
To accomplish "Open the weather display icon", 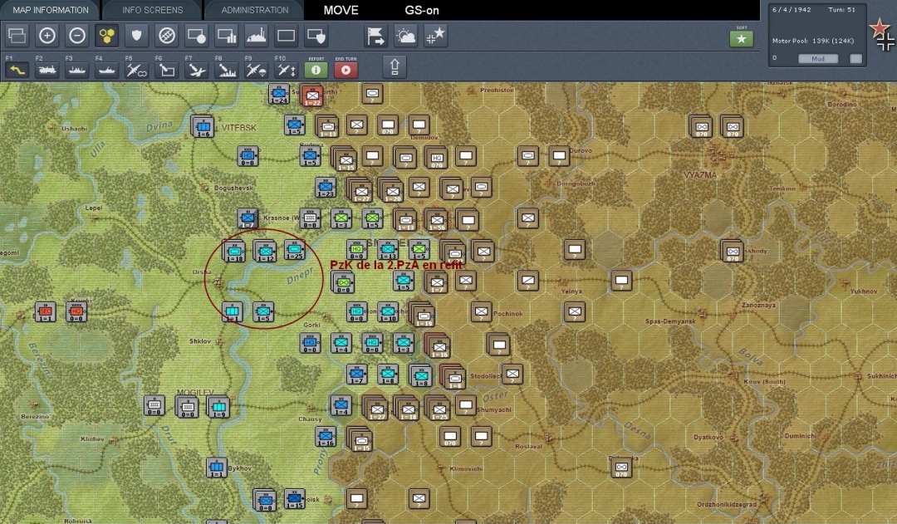I will [406, 36].
